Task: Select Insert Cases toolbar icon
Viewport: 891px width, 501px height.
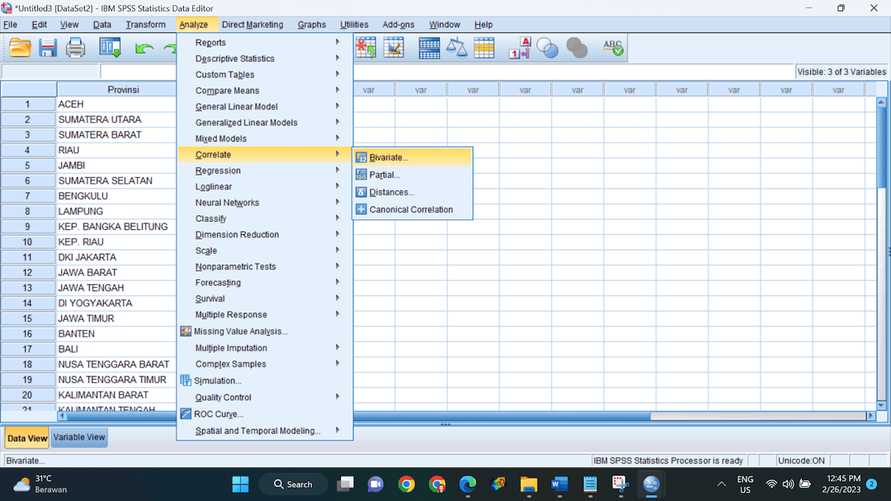Action: click(x=366, y=48)
